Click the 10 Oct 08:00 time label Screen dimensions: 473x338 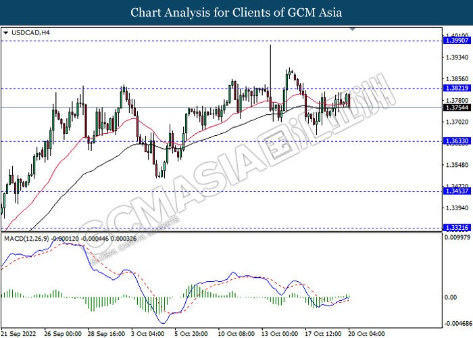[236, 334]
